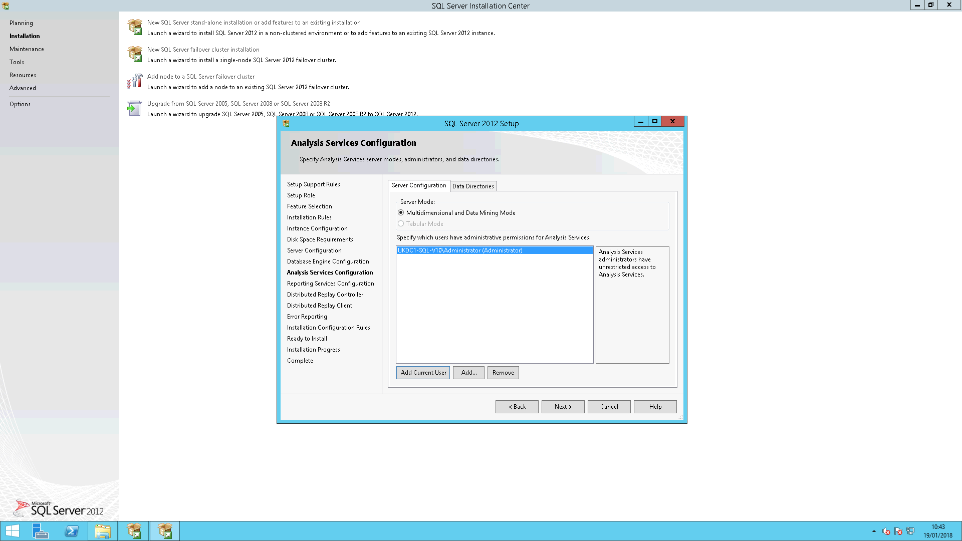The width and height of the screenshot is (962, 541).
Task: Click Installation Configuration Rules step
Action: click(x=329, y=328)
